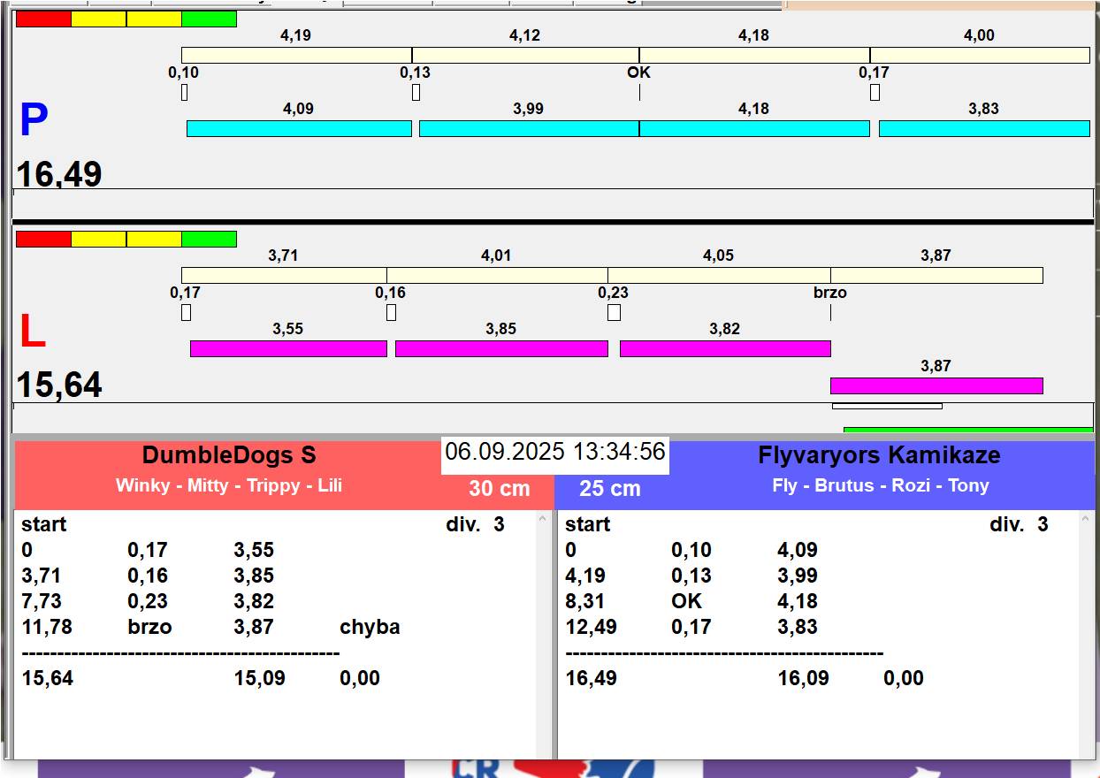Click the small box under 0,13
The image size is (1100, 778).
(x=416, y=92)
